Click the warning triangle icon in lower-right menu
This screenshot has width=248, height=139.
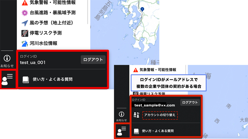[x=135, y=70]
